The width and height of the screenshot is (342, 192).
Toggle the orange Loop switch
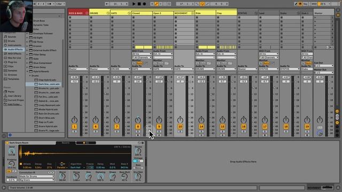pyautogui.click(x=202, y=4)
